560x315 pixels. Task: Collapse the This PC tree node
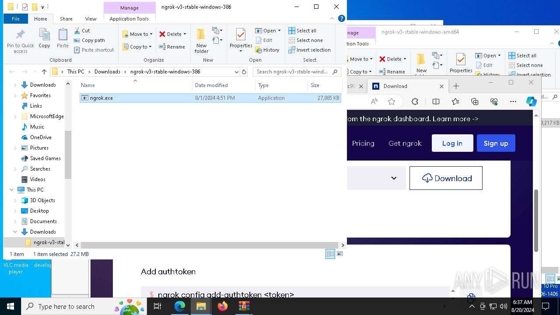[x=11, y=190]
